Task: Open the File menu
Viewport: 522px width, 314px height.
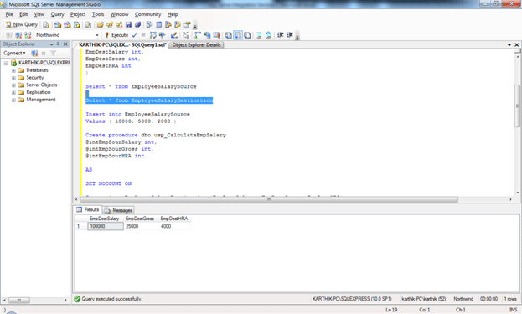Action: pos(9,14)
